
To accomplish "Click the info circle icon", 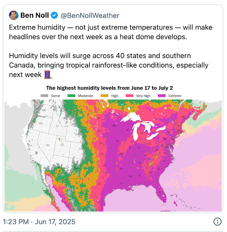I will tap(217, 222).
